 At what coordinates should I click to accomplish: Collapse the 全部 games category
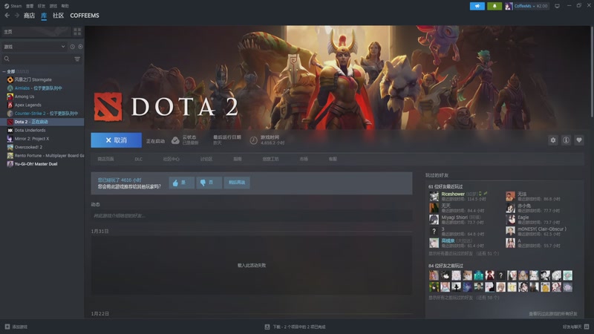[4, 71]
